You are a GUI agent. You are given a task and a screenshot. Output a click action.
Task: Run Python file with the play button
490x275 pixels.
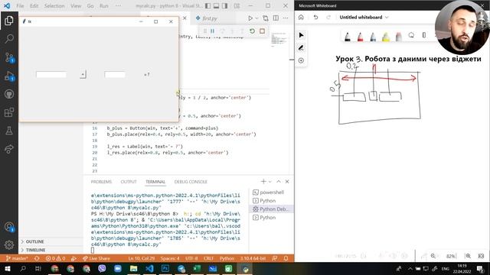[250, 18]
